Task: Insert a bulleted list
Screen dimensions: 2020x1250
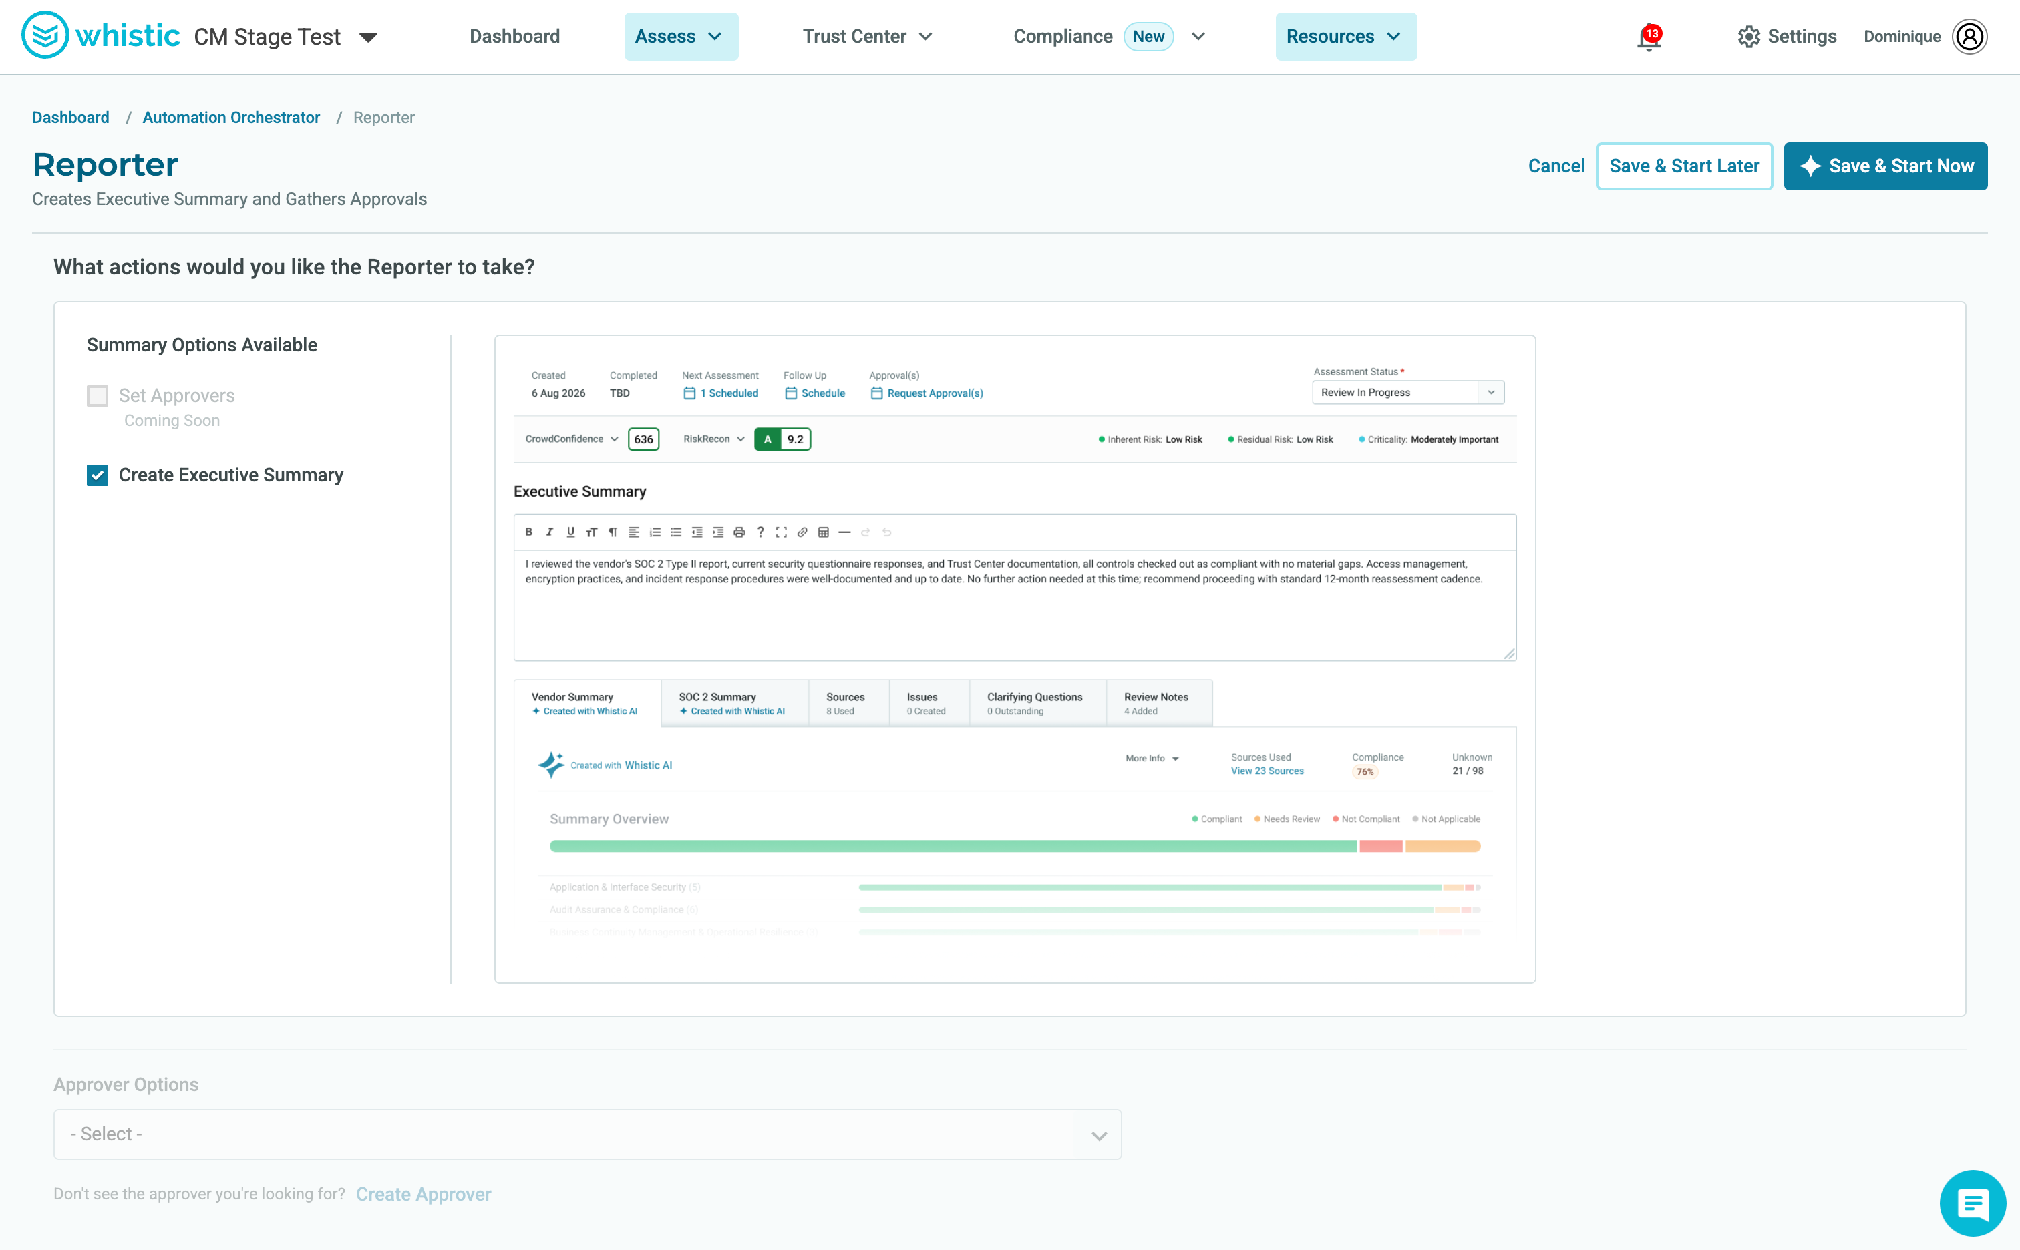Action: [x=675, y=532]
